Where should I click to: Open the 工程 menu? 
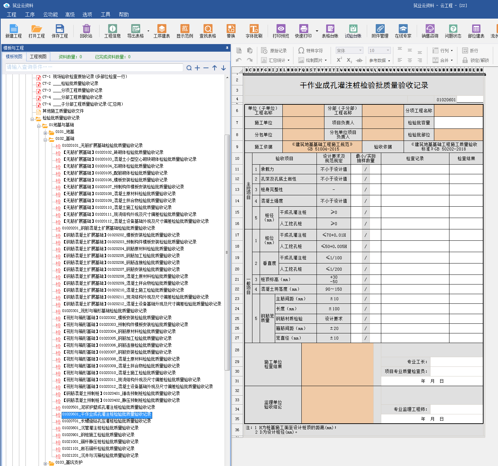tap(11, 14)
